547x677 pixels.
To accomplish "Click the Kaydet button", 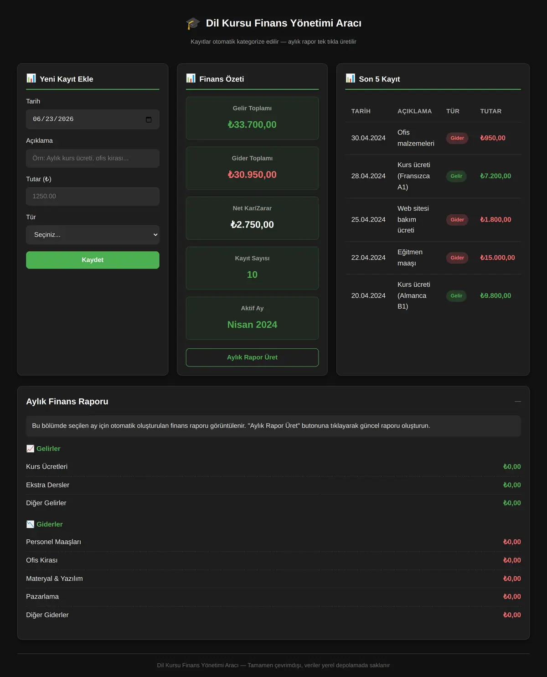I will pos(93,260).
